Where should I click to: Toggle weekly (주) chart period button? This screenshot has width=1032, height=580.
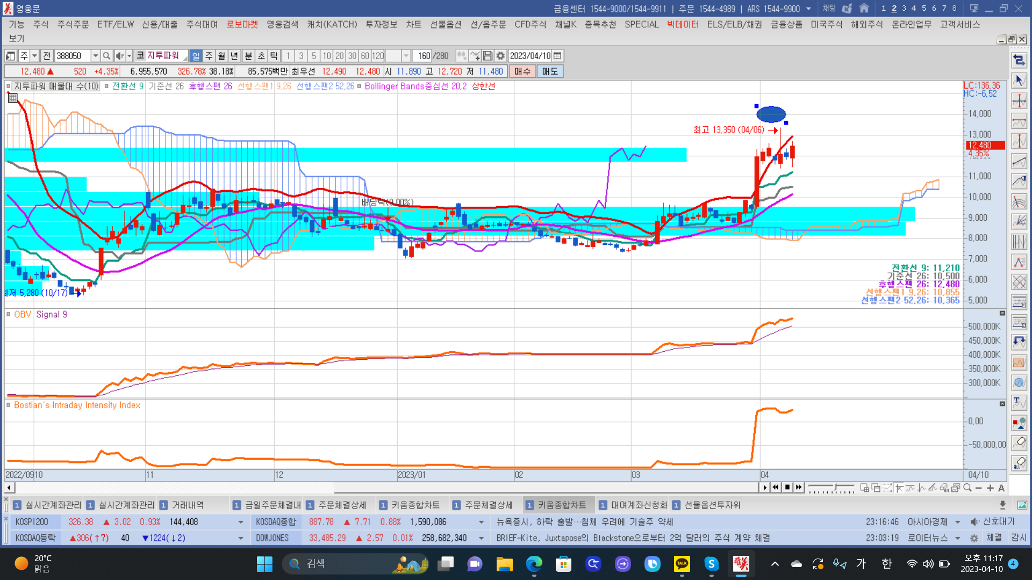click(x=209, y=56)
